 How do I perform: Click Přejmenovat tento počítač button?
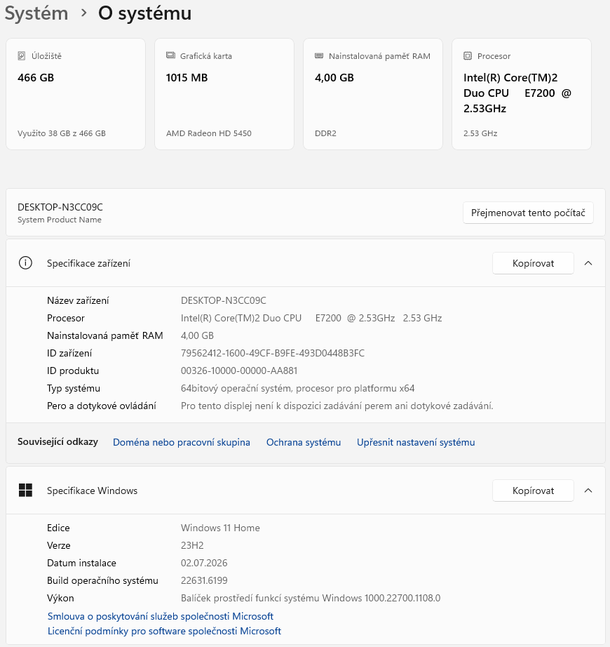click(x=528, y=213)
